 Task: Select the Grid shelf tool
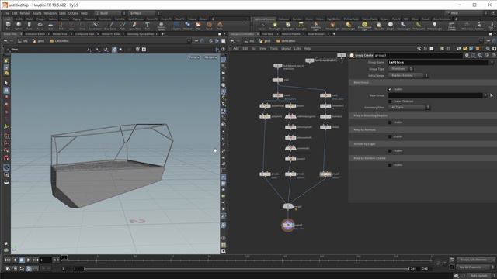[50, 26]
